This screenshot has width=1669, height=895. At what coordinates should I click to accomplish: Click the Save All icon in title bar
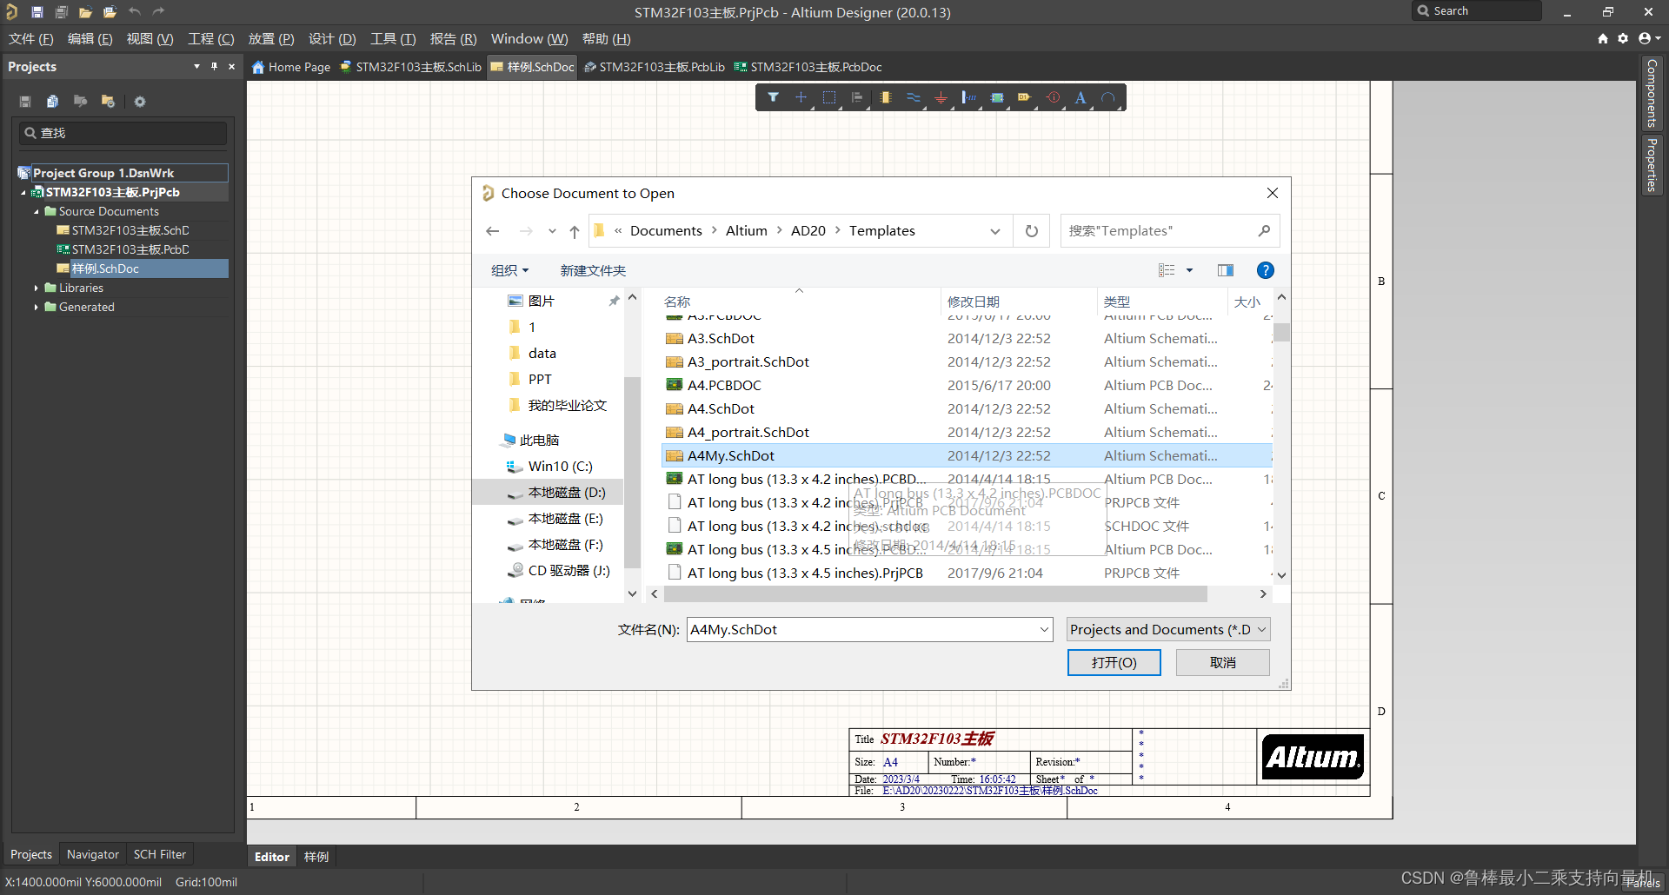pyautogui.click(x=62, y=12)
